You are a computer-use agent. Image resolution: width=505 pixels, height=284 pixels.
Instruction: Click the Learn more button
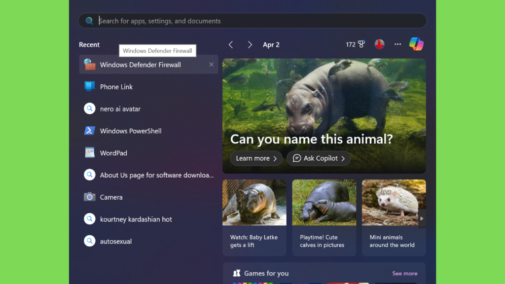click(256, 158)
